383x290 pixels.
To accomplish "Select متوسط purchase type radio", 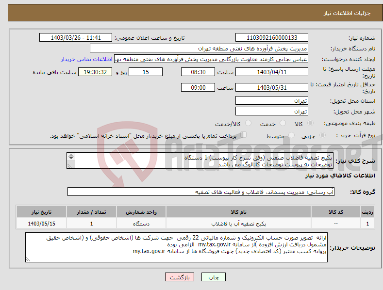I will [291, 135].
